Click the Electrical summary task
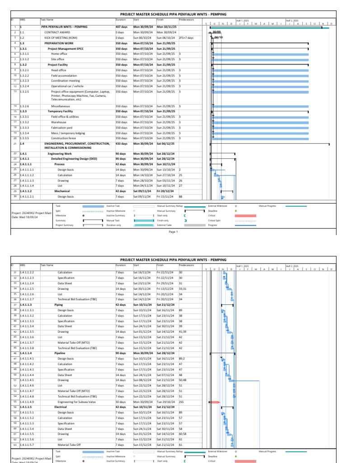 pyautogui.click(x=61, y=407)
